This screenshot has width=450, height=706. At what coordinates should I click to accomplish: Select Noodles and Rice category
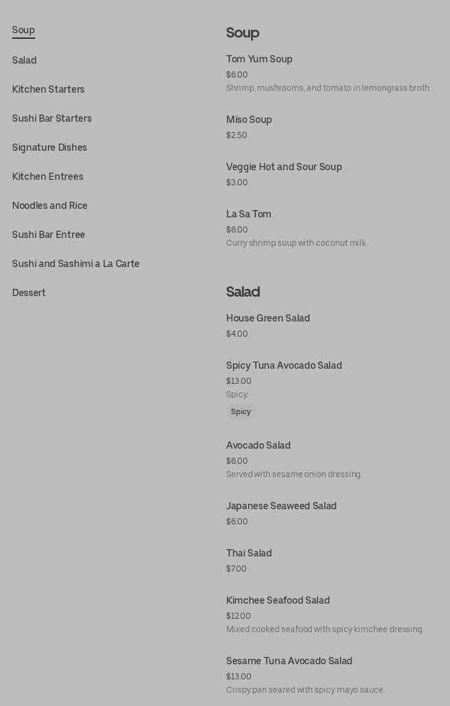[50, 206]
